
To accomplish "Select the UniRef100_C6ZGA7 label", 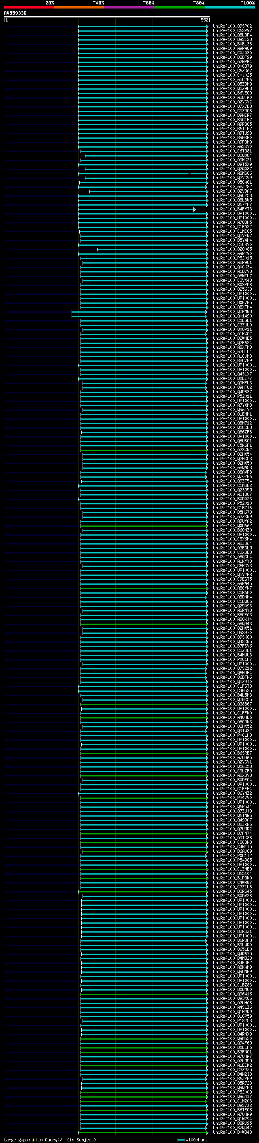I will (232, 71).
